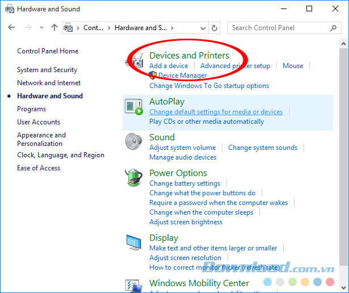349x293 pixels.
Task: Click Adjust screen brightness
Action: (186, 222)
